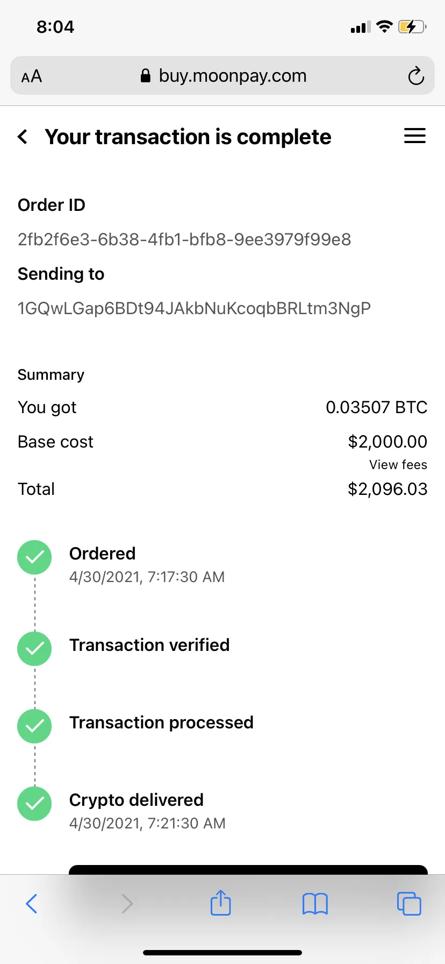Open Safari bookmarks book icon
Screen dimensions: 445x964
coord(315,904)
